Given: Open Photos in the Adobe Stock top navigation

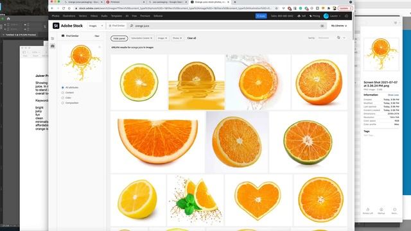Looking at the screenshot, I should [56, 16].
